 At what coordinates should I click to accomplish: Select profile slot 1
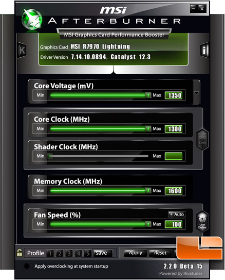click(x=50, y=253)
